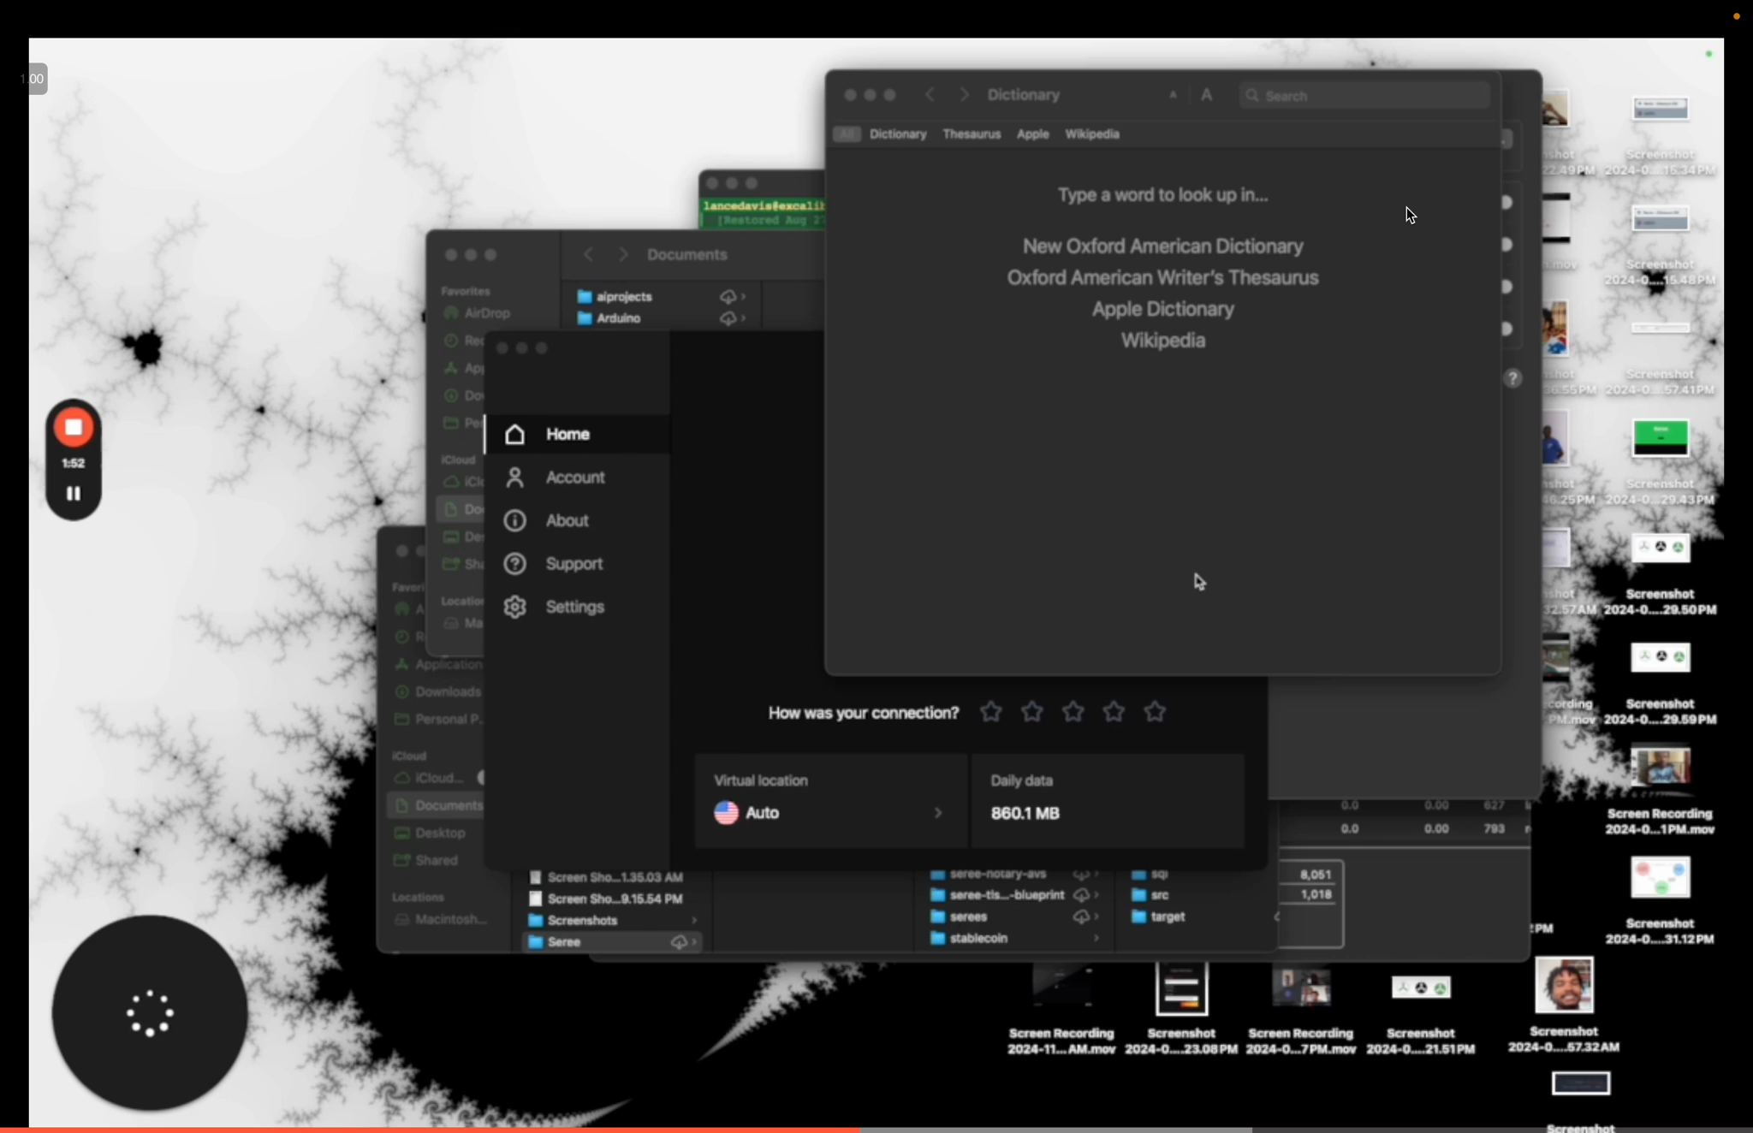The height and width of the screenshot is (1133, 1753).
Task: Expand the Screenshots folder chevron
Action: tap(694, 921)
